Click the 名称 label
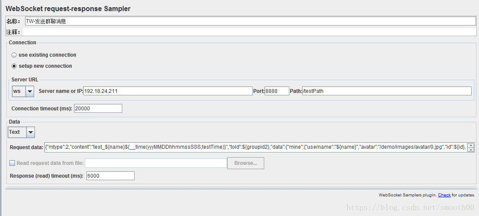Screen dimensions: 479x216 (x=13, y=21)
